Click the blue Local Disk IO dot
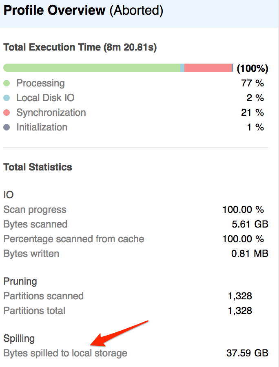279x367 pixels. point(7,98)
